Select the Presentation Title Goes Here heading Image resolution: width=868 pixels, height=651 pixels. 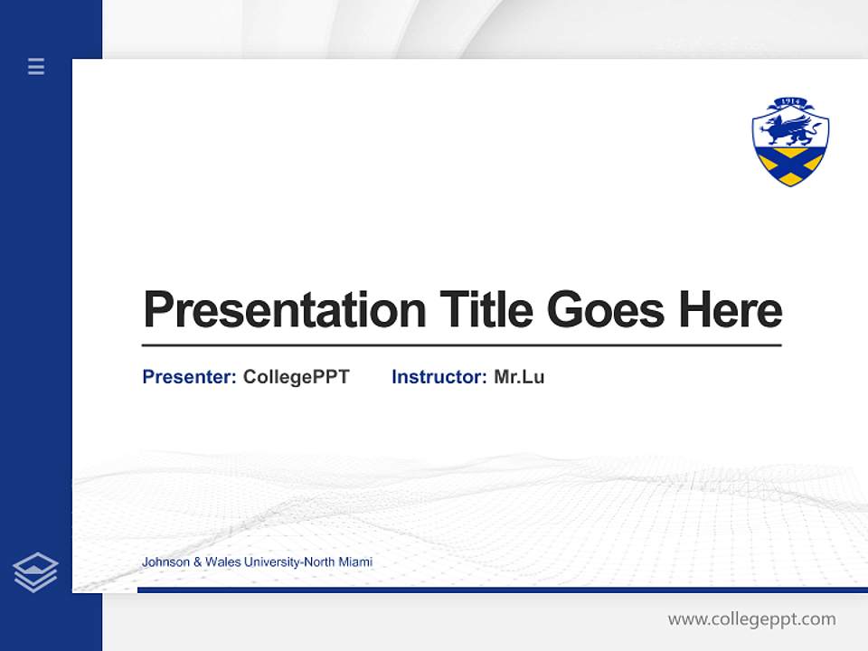tap(464, 308)
